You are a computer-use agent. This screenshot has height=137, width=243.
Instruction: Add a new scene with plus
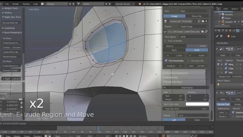106,4
